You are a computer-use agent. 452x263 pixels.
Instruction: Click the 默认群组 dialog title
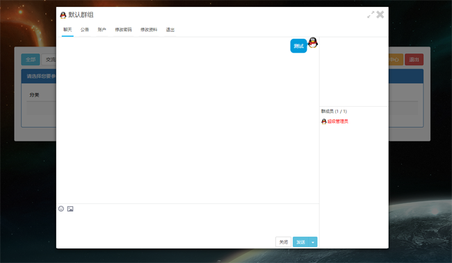[x=81, y=15]
